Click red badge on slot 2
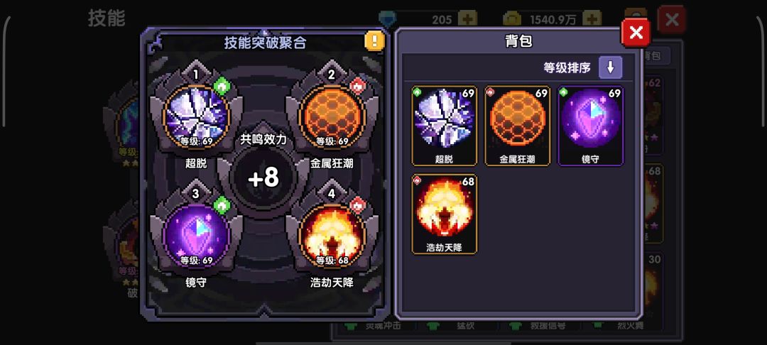 click(x=357, y=87)
